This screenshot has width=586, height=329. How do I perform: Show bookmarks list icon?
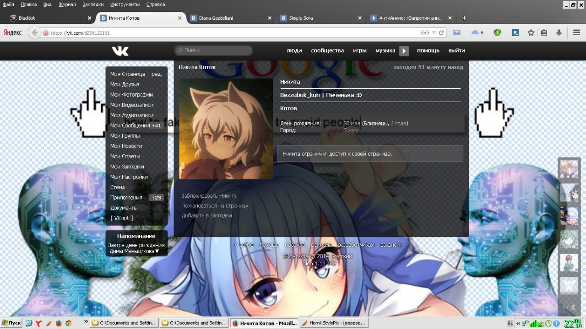(544, 32)
